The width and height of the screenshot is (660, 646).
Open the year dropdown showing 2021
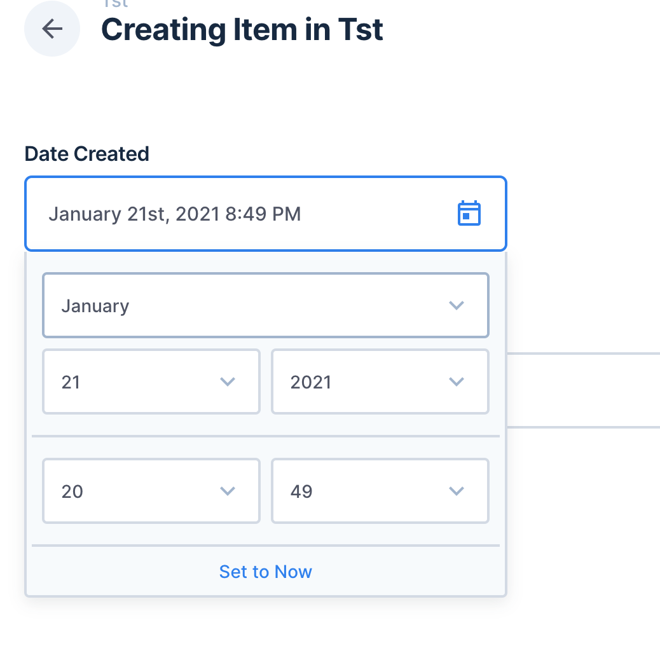[x=380, y=381]
